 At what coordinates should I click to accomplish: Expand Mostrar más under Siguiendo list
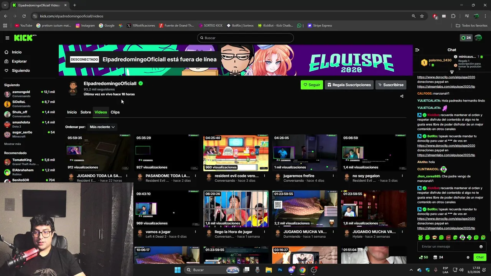tap(13, 144)
